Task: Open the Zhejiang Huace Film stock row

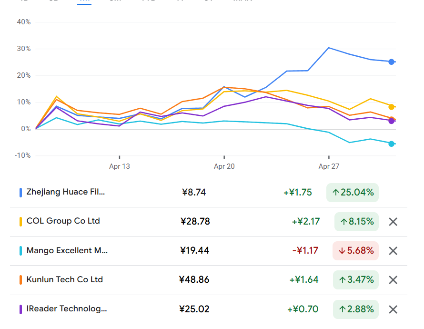Action: click(209, 193)
